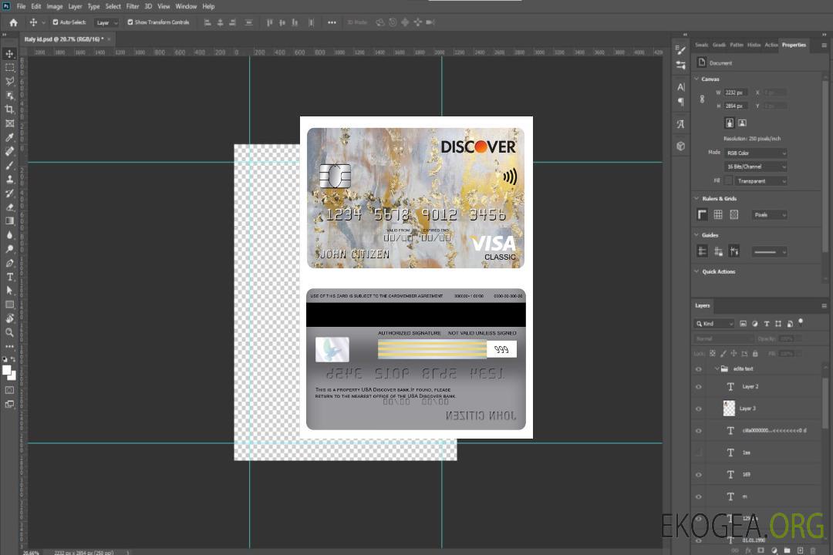Open the File menu
Image resolution: width=833 pixels, height=555 pixels.
tap(22, 6)
